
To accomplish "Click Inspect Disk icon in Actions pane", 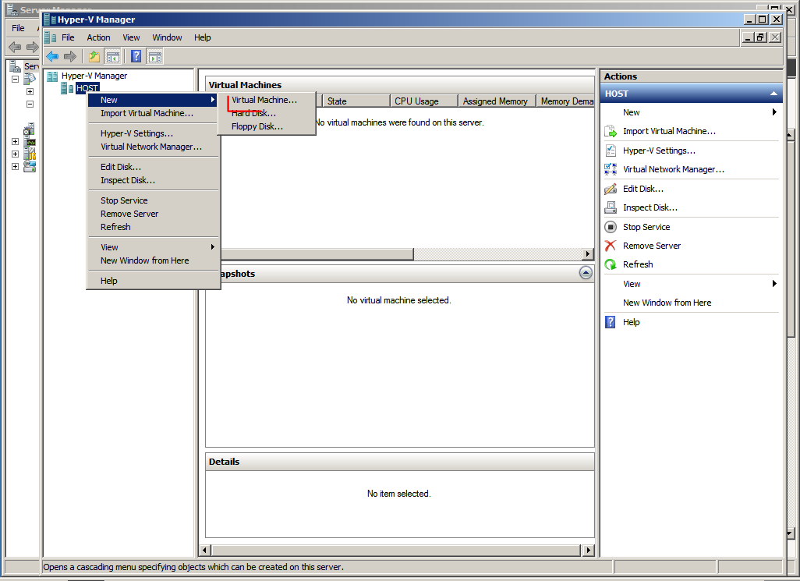I will click(611, 207).
